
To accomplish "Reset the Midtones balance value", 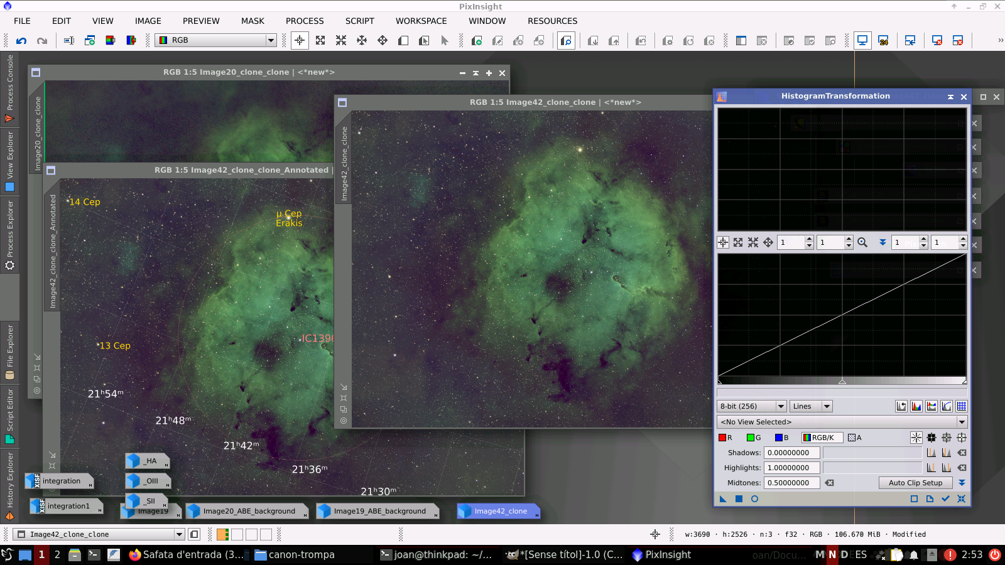I will point(829,483).
